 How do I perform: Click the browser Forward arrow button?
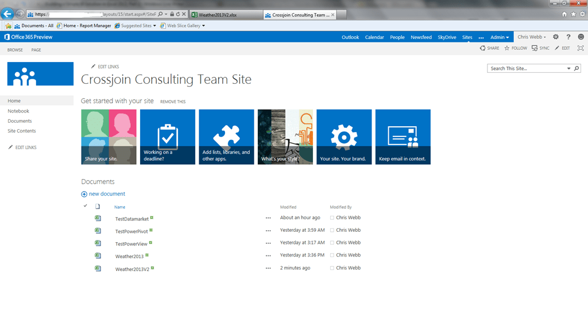(x=20, y=14)
